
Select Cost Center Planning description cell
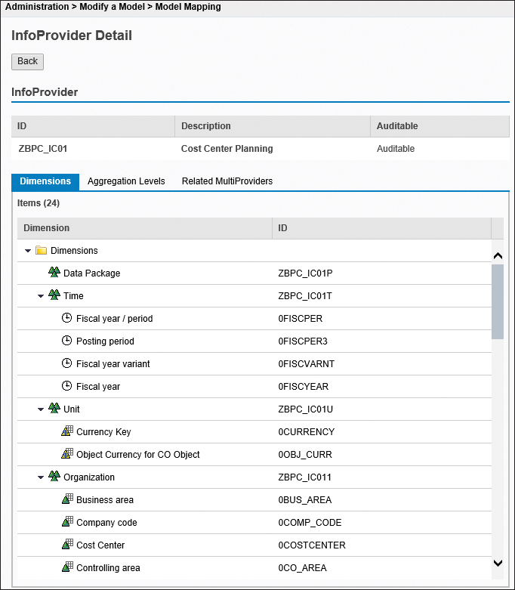click(227, 149)
